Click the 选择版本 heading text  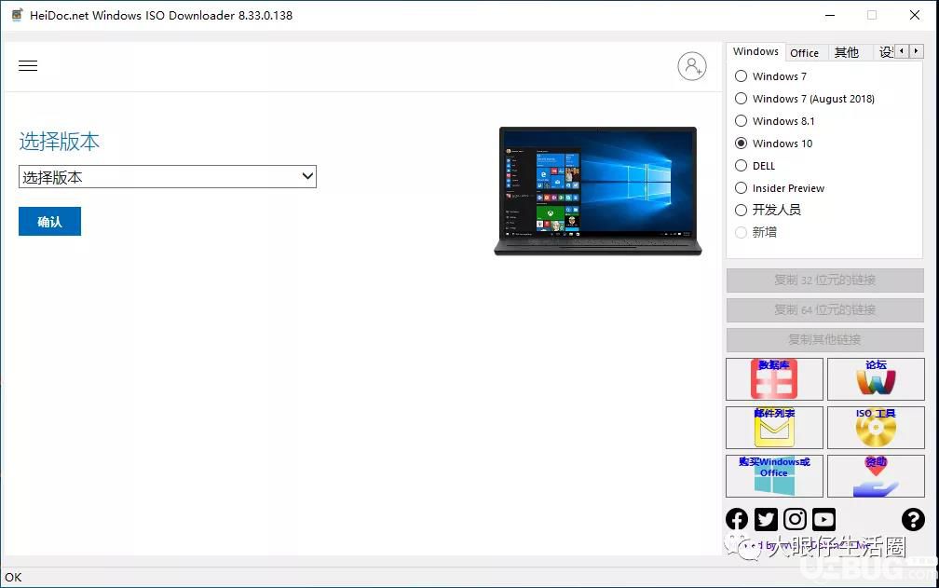(60, 142)
